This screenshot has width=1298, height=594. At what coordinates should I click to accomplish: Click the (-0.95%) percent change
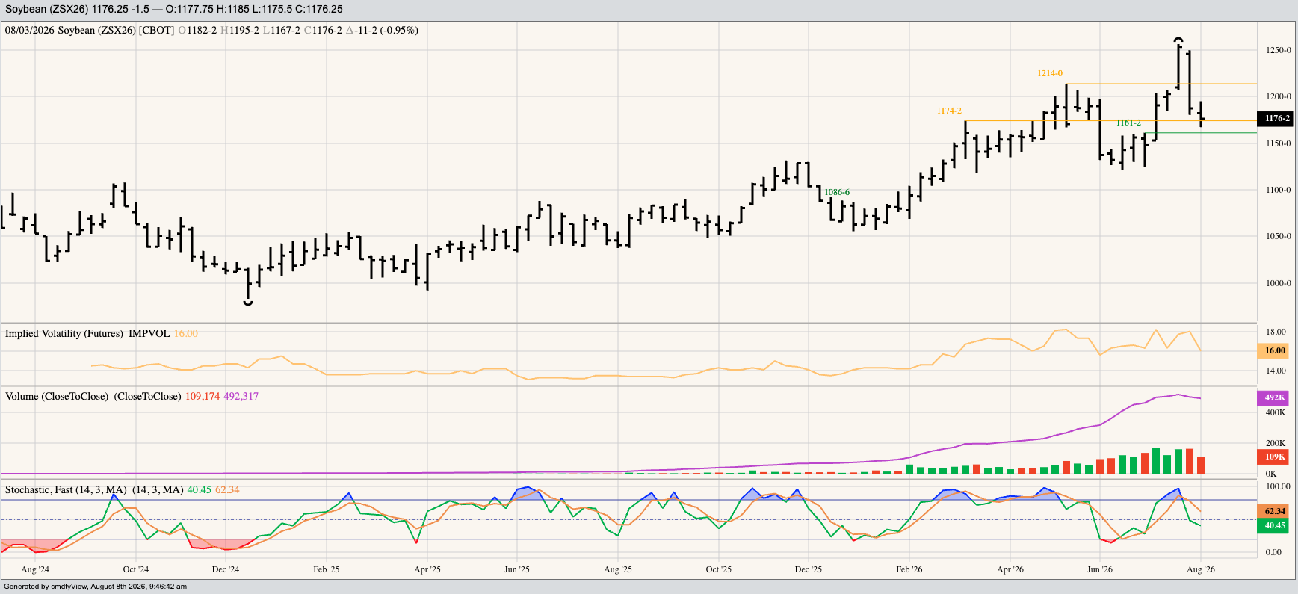click(x=399, y=30)
